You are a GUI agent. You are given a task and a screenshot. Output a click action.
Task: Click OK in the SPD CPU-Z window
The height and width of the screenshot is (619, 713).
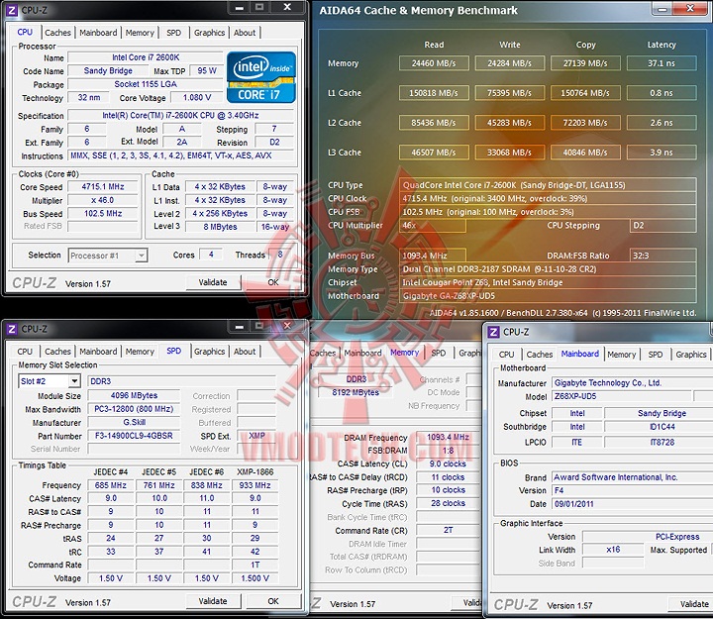click(x=273, y=601)
